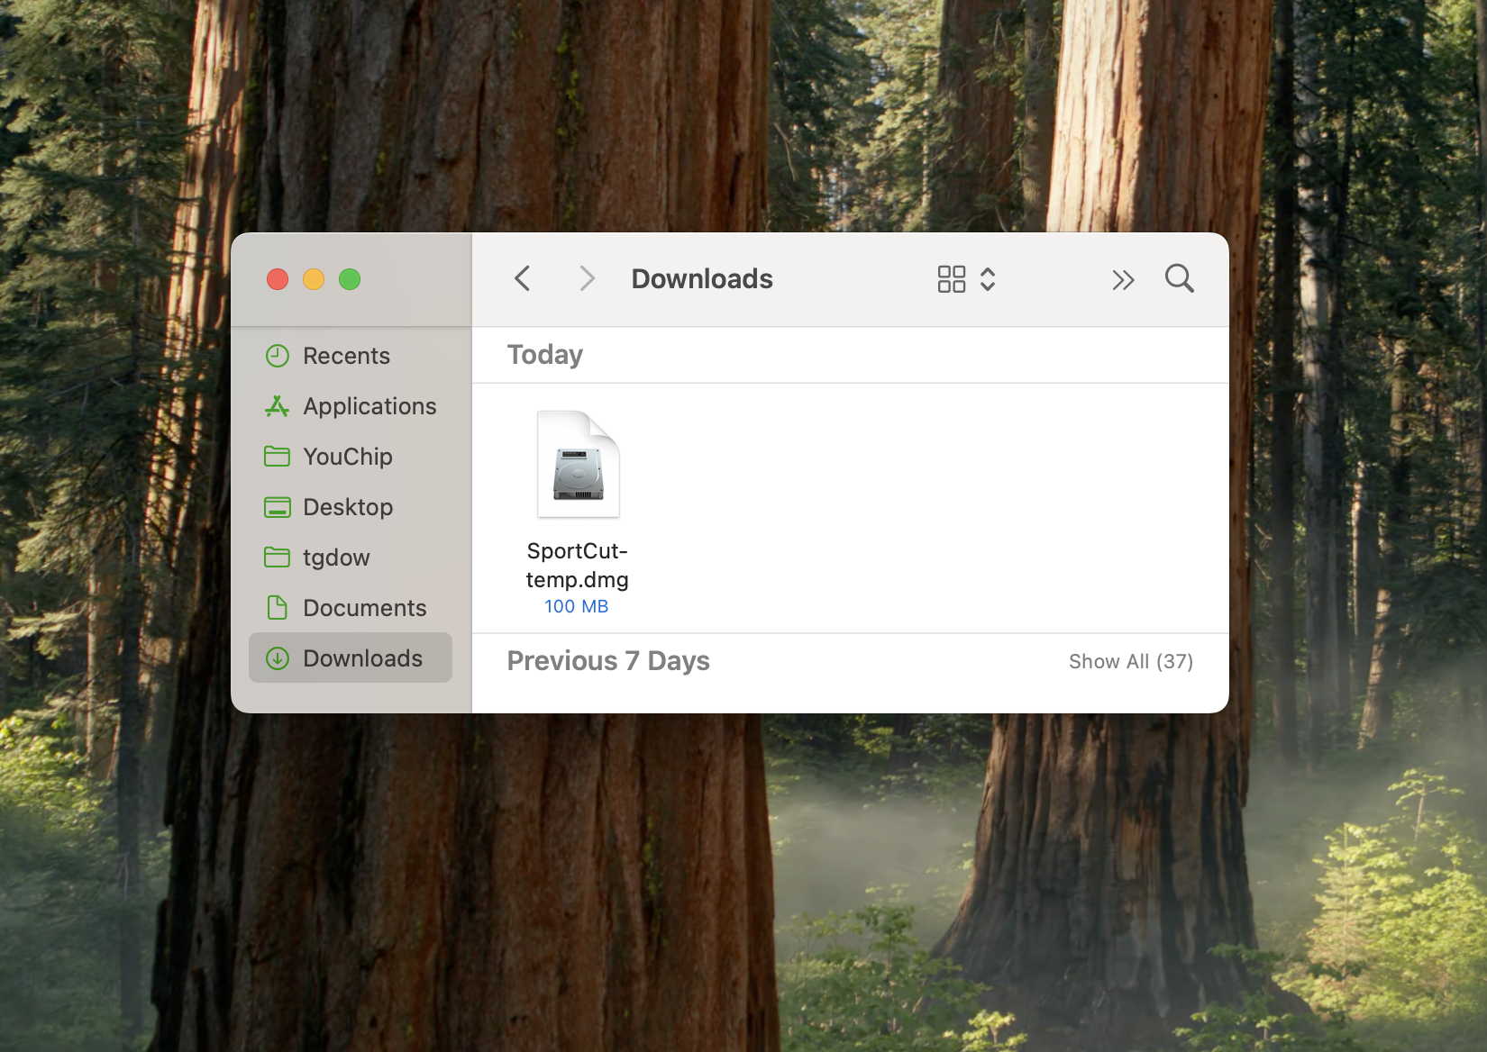Click the tgdow folder icon
The height and width of the screenshot is (1052, 1487).
pos(277,558)
